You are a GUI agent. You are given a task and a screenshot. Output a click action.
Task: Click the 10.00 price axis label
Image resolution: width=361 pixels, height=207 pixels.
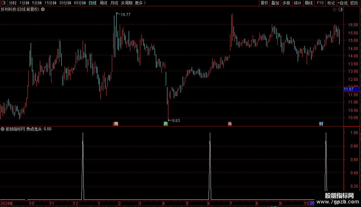click(353, 118)
